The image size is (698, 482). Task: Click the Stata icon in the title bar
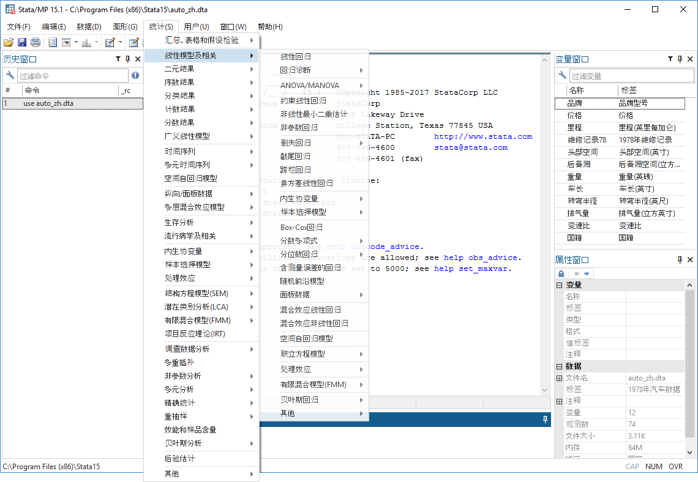coord(10,9)
